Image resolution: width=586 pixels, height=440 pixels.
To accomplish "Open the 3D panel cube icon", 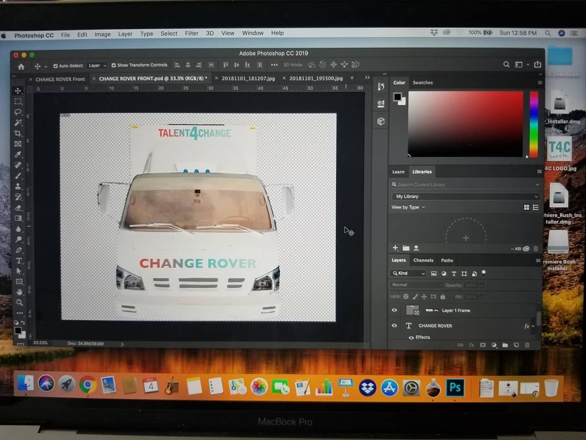I will click(381, 121).
